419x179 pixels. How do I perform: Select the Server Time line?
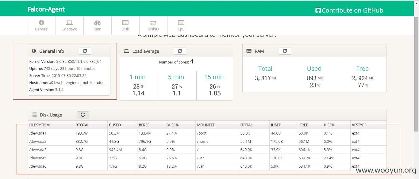point(58,75)
